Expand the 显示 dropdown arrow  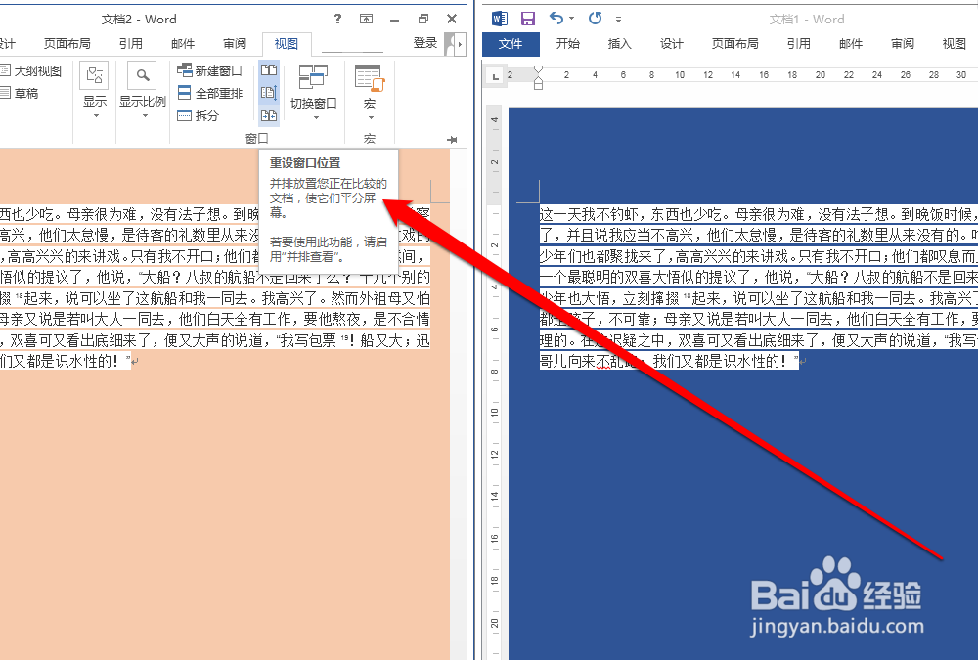pos(96,116)
